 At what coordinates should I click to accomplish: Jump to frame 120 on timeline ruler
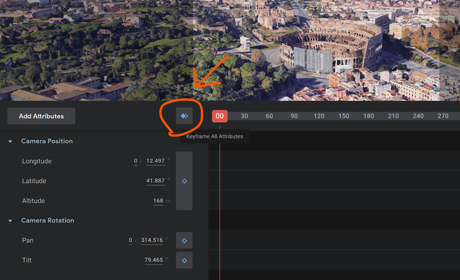[319, 116]
